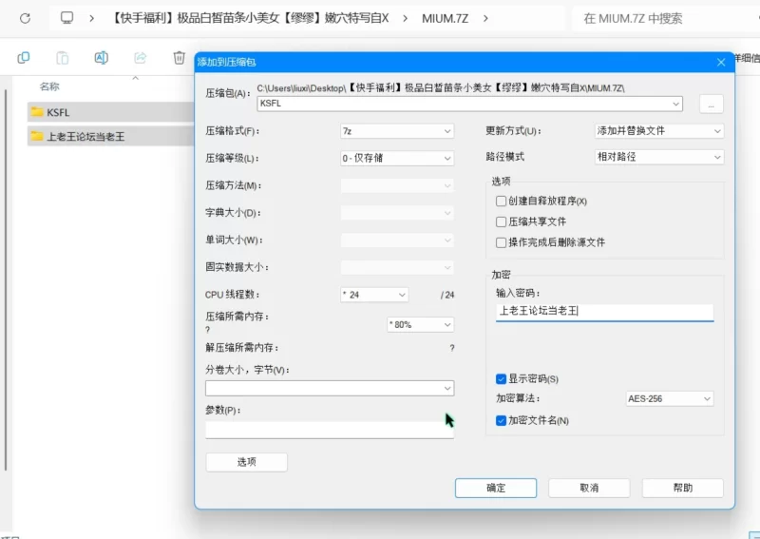Click the KSFL folder icon
Viewport: 760px width, 539px height.
click(x=37, y=112)
